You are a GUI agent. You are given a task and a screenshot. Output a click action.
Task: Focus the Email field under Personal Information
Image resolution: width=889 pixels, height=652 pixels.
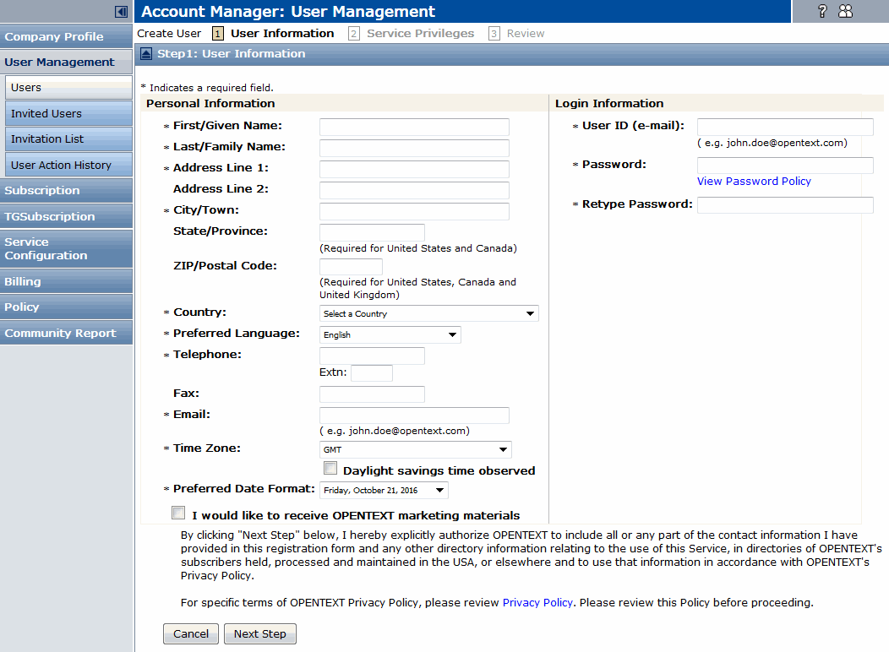coord(414,416)
